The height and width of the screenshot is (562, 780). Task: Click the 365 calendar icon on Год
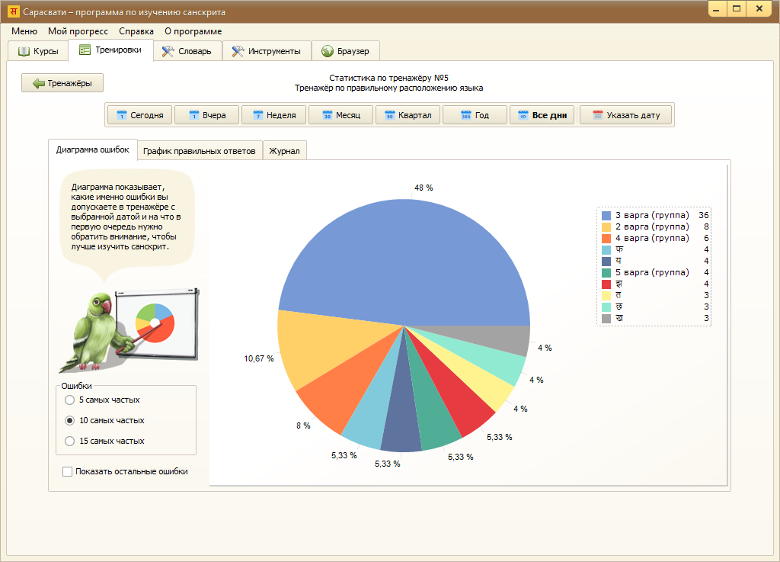click(x=465, y=116)
